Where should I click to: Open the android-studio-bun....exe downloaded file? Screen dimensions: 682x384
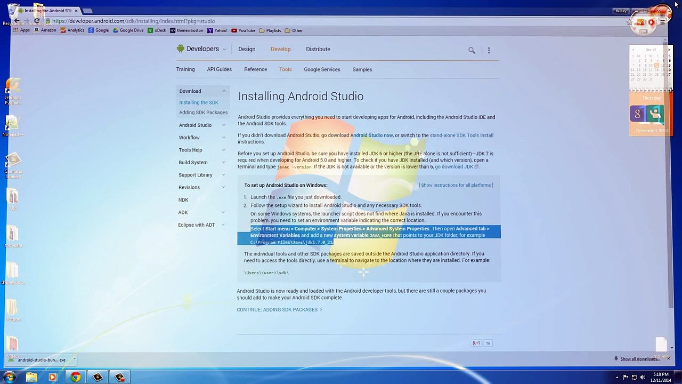38,359
